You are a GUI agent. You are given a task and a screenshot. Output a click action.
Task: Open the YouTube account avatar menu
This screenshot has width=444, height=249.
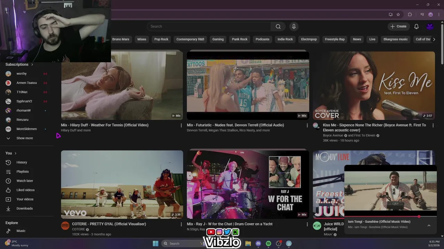click(x=430, y=26)
